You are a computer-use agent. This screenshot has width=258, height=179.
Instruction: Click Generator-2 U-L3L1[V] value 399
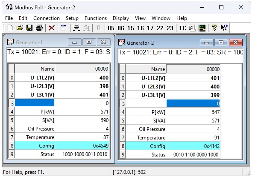[193, 95]
